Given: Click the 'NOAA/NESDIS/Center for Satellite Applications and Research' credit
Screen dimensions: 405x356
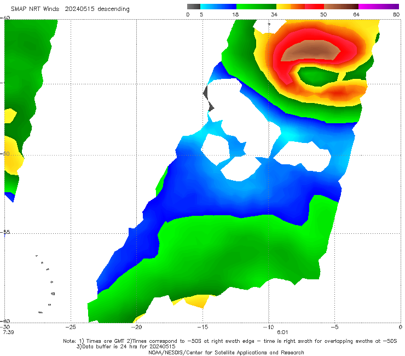Looking at the screenshot, I should [226, 352].
